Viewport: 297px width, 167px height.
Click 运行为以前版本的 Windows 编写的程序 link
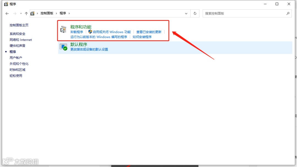click(99, 37)
